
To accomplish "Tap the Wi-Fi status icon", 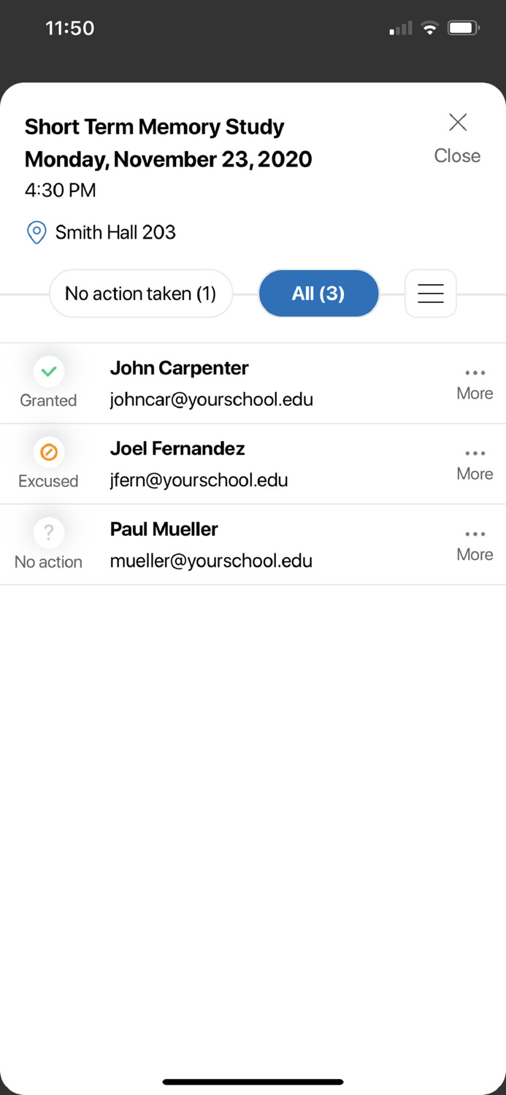I will click(x=430, y=28).
